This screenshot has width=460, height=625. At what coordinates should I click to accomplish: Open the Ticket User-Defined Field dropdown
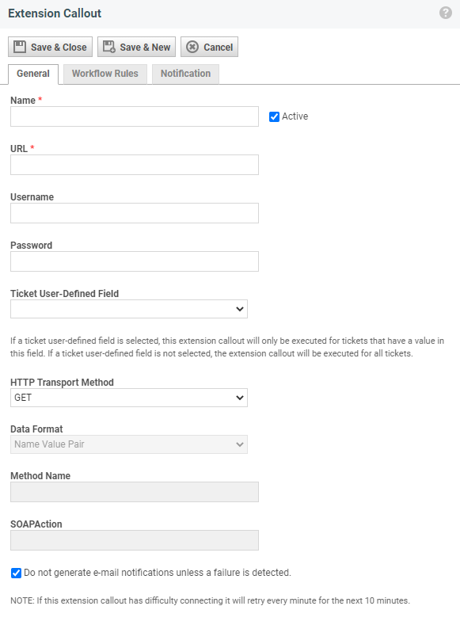128,309
